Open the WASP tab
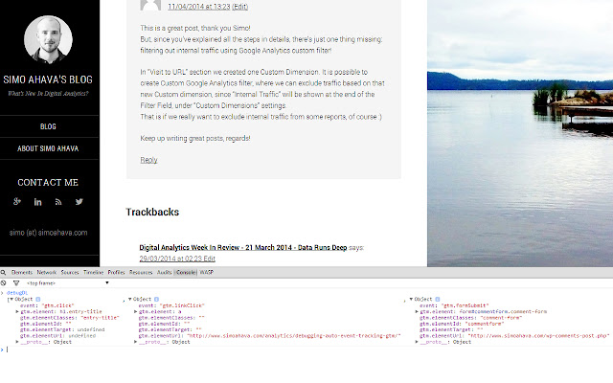This screenshot has height=383, width=613. [207, 272]
